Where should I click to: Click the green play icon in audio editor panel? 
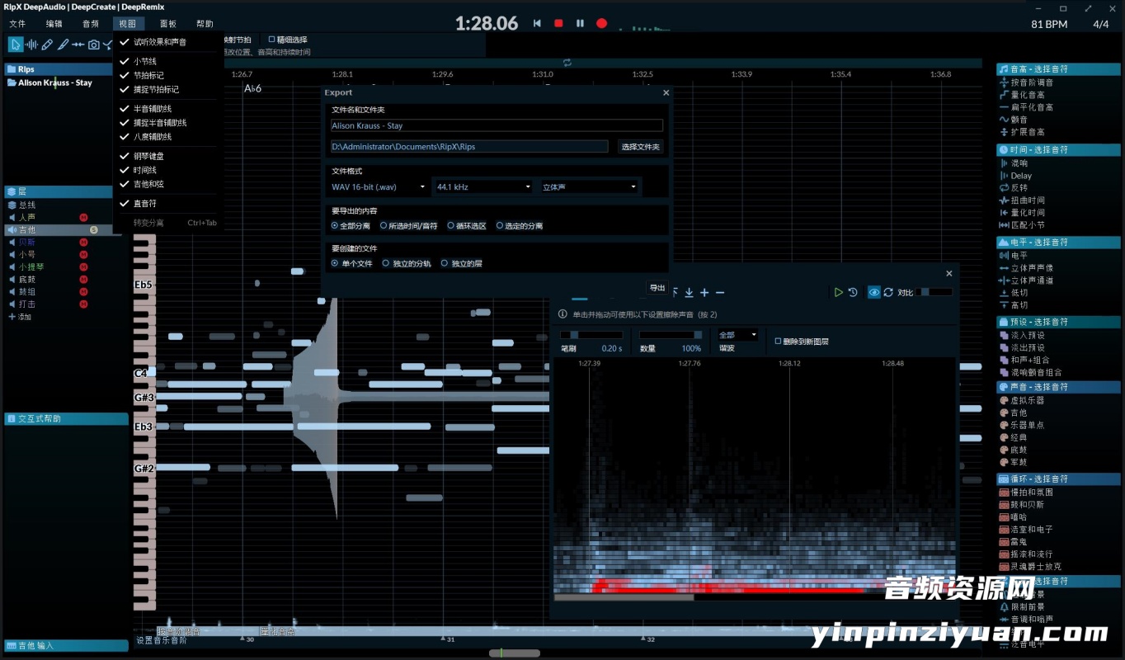[838, 292]
